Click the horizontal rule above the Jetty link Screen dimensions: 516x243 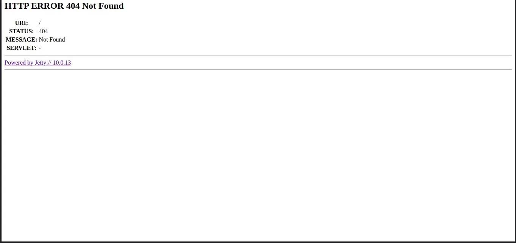tap(258, 56)
